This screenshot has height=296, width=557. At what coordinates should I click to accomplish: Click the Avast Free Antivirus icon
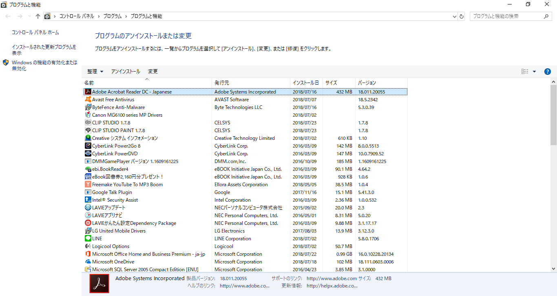(88, 100)
